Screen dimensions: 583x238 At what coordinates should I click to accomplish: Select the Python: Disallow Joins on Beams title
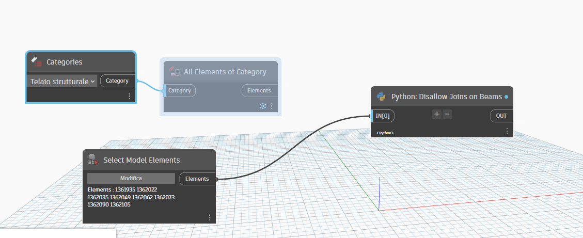point(447,97)
